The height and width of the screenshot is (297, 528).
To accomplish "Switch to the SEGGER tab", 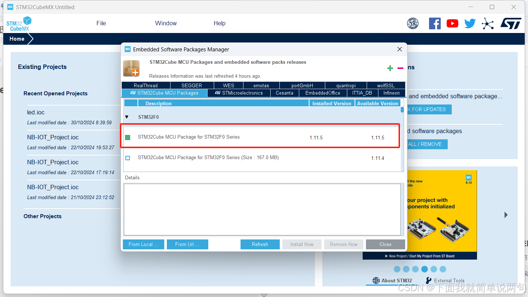I will pos(192,85).
